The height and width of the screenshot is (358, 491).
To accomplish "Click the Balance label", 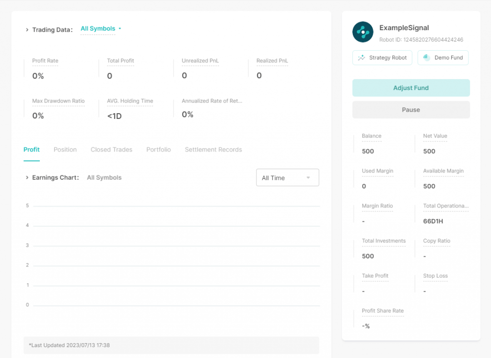I will pyautogui.click(x=372, y=136).
